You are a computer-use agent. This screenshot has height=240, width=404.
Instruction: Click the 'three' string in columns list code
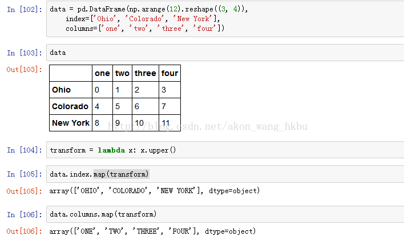(171, 28)
